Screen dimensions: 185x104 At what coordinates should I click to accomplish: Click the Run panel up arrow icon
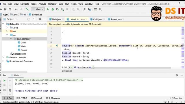[x=10, y=81]
